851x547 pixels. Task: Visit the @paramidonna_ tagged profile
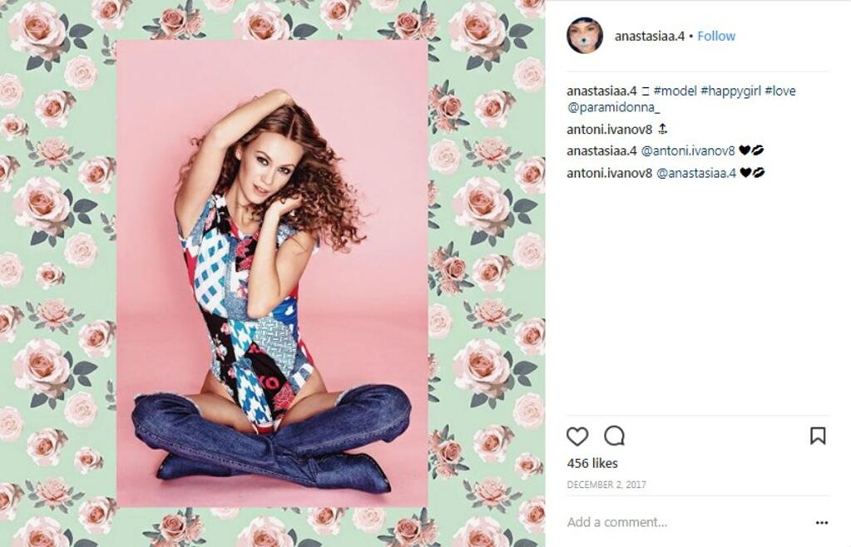pyautogui.click(x=613, y=107)
